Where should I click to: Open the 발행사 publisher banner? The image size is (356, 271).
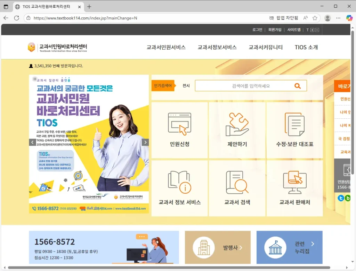218,247
